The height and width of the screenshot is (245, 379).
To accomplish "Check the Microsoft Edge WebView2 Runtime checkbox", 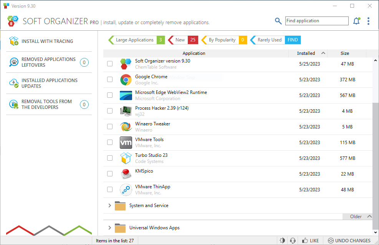I will 110,95.
